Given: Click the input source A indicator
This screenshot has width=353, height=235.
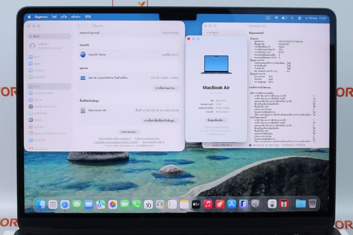Looking at the screenshot, I should coord(268,18).
